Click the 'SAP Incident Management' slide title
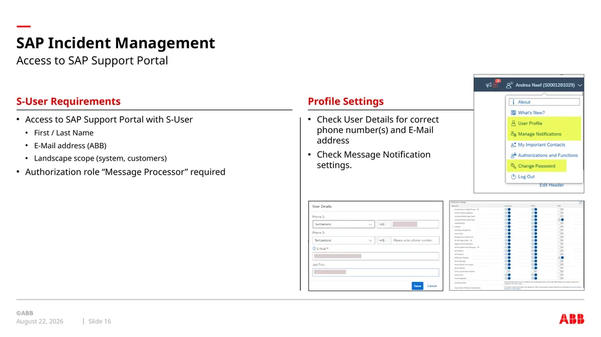This screenshot has height=337, width=601. tap(116, 43)
